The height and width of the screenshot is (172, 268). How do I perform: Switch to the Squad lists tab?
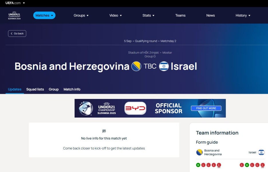tap(35, 89)
